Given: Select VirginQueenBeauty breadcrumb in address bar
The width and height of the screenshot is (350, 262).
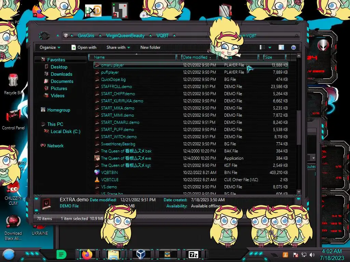Looking at the screenshot, I should [125, 35].
